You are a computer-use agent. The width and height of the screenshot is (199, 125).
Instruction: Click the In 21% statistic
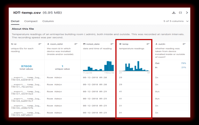click(170, 67)
